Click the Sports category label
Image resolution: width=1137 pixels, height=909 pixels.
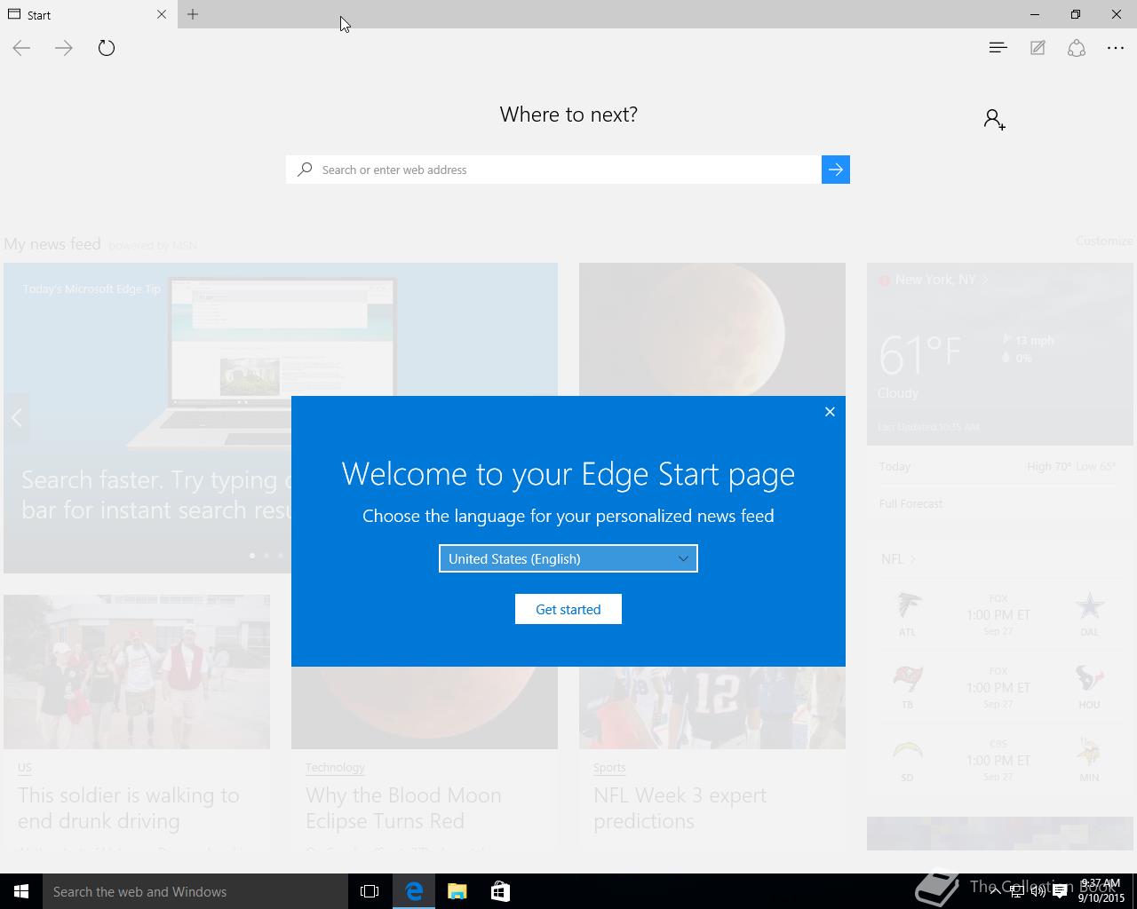click(x=609, y=767)
